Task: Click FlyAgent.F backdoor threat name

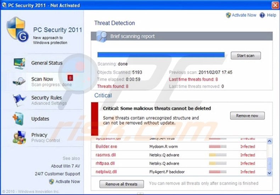Action: tap(167, 172)
